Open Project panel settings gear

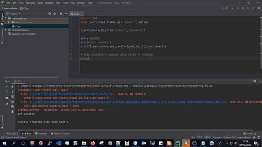tap(61, 13)
